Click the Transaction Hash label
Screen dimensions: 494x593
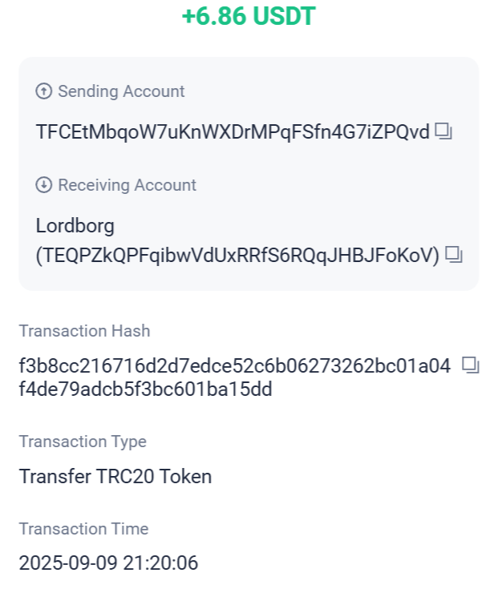84,331
